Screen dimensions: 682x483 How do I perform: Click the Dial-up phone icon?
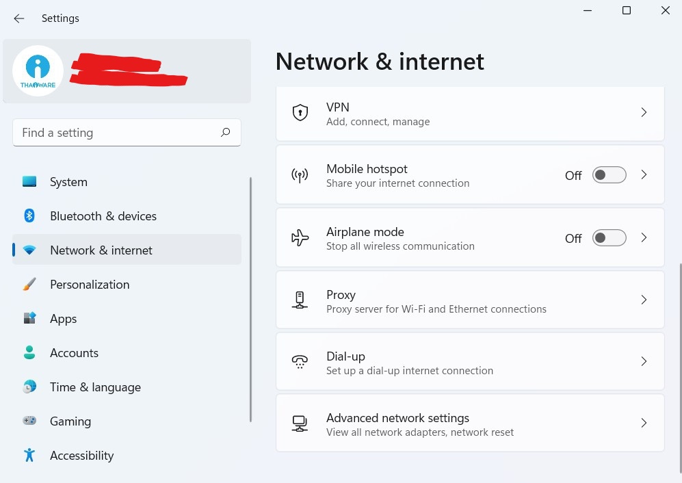[x=300, y=362]
